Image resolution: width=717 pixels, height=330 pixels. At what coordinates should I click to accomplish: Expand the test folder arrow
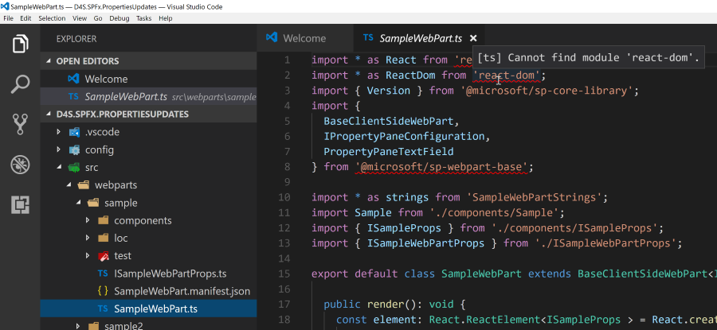click(88, 256)
